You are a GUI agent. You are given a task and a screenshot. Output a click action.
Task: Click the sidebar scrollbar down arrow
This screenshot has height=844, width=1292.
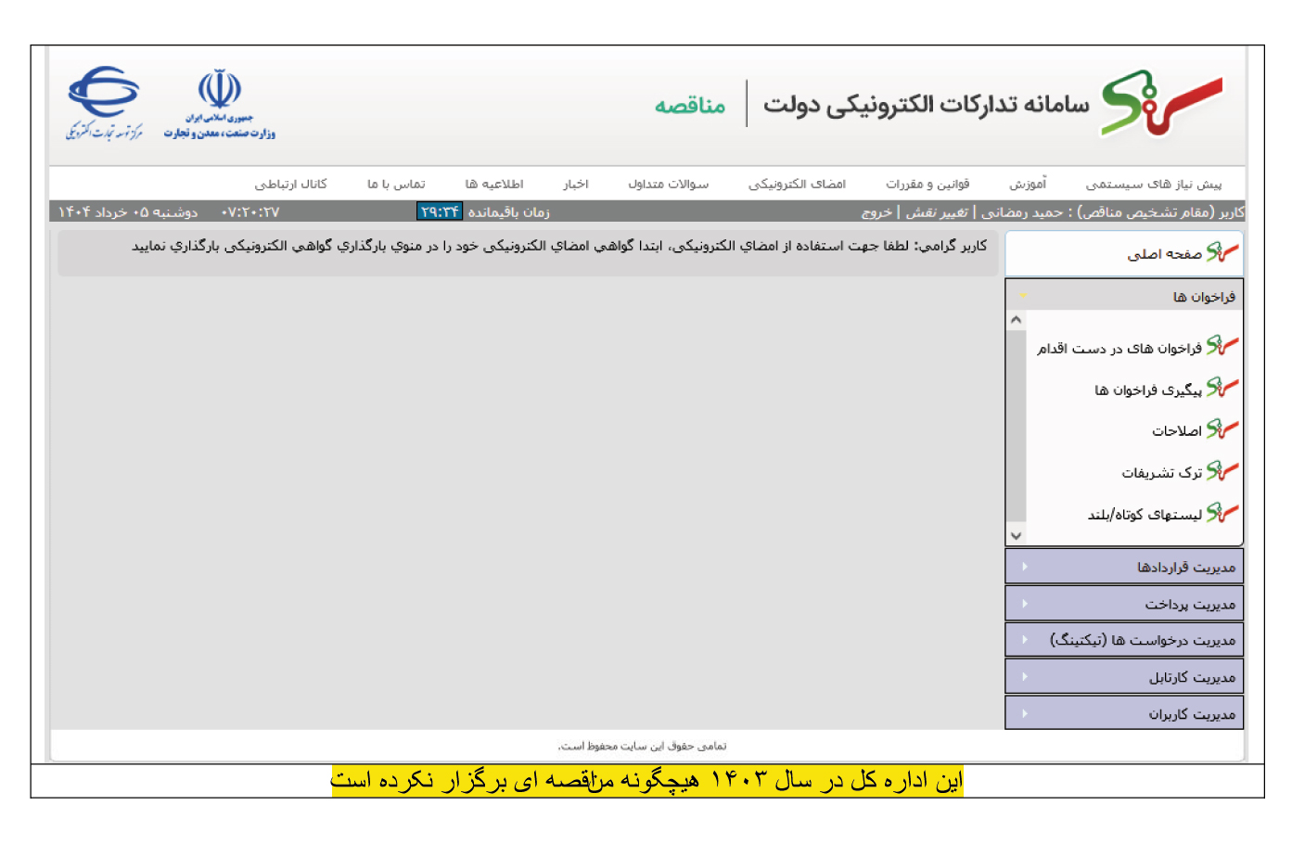pyautogui.click(x=1017, y=535)
